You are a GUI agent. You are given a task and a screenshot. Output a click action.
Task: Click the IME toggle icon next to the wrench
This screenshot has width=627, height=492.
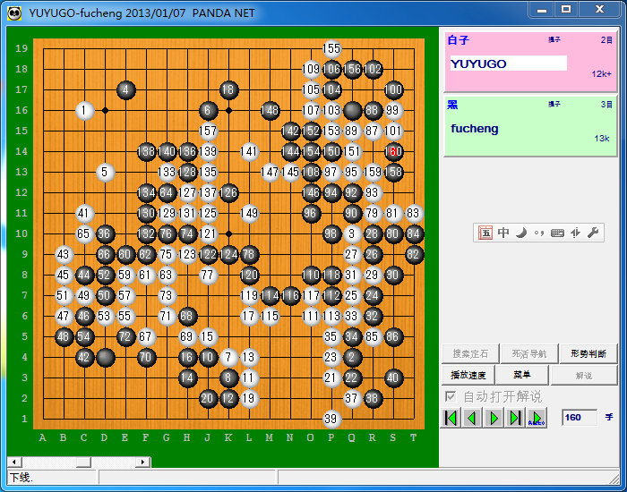click(575, 233)
